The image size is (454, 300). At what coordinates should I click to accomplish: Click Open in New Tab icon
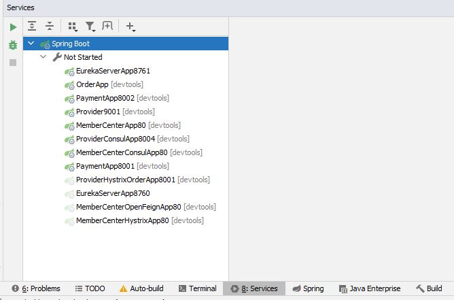point(107,26)
